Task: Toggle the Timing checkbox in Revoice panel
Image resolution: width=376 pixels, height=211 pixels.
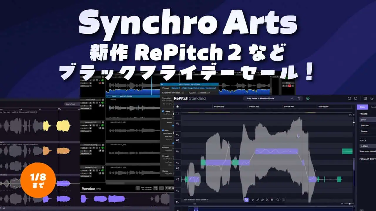Action: pyautogui.click(x=163, y=111)
